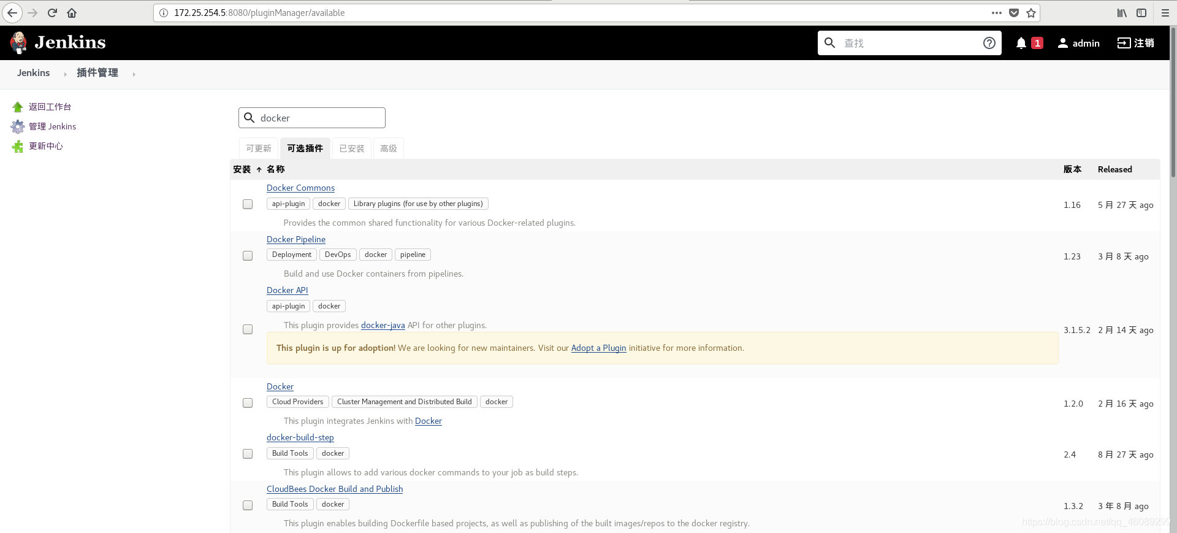
Task: Follow the docker-java link
Action: pos(383,325)
